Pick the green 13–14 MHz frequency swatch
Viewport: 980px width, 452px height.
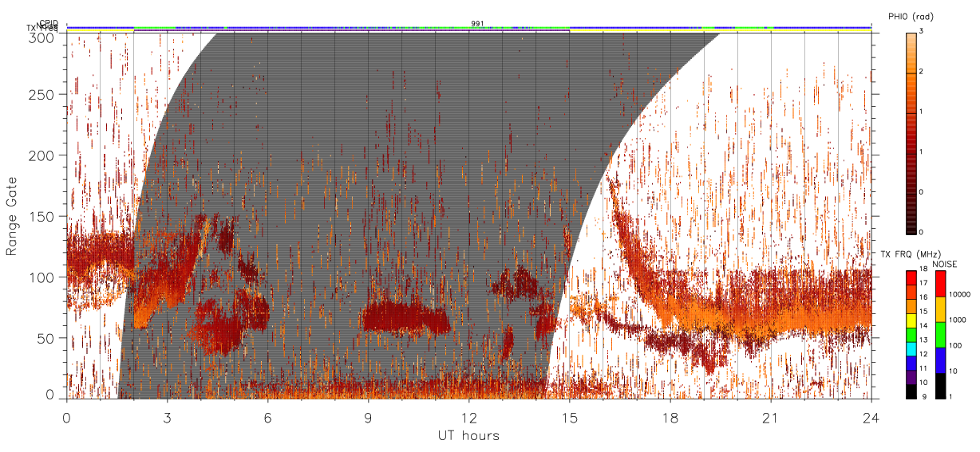pyautogui.click(x=911, y=335)
